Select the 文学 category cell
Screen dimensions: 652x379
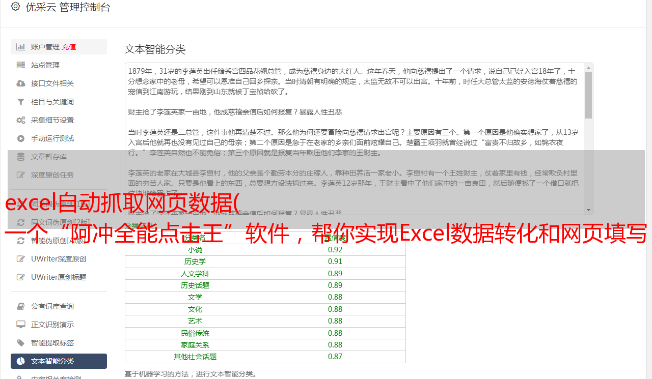click(195, 297)
